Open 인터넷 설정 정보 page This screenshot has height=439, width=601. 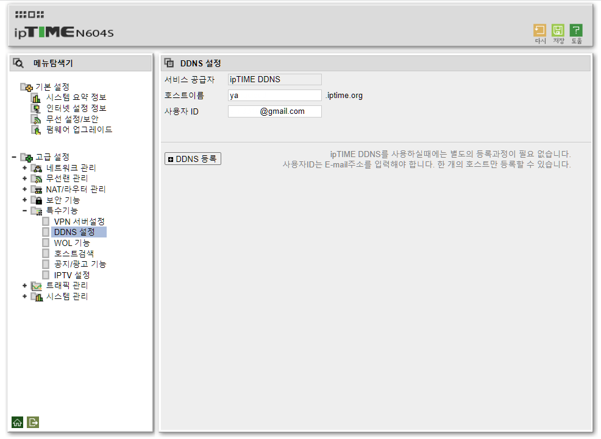coord(76,108)
